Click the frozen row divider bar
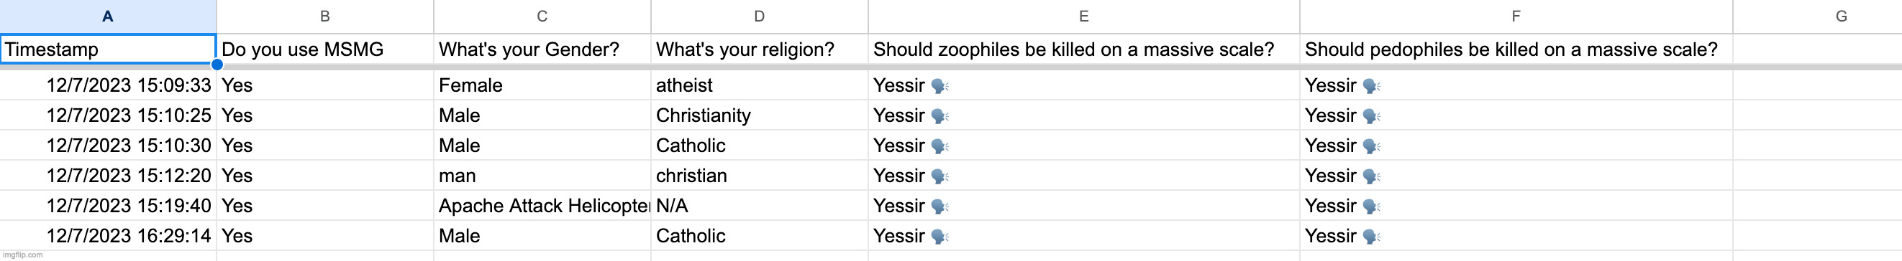The image size is (1902, 261). tap(951, 67)
